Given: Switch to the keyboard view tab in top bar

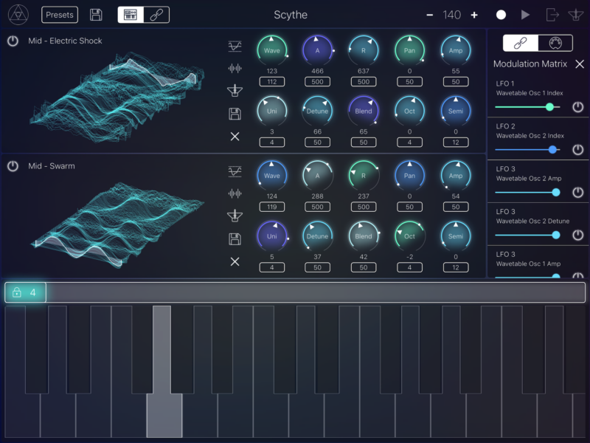Looking at the screenshot, I should (131, 15).
